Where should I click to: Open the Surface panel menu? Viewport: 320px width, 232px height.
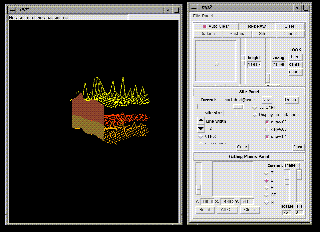pyautogui.click(x=207, y=34)
